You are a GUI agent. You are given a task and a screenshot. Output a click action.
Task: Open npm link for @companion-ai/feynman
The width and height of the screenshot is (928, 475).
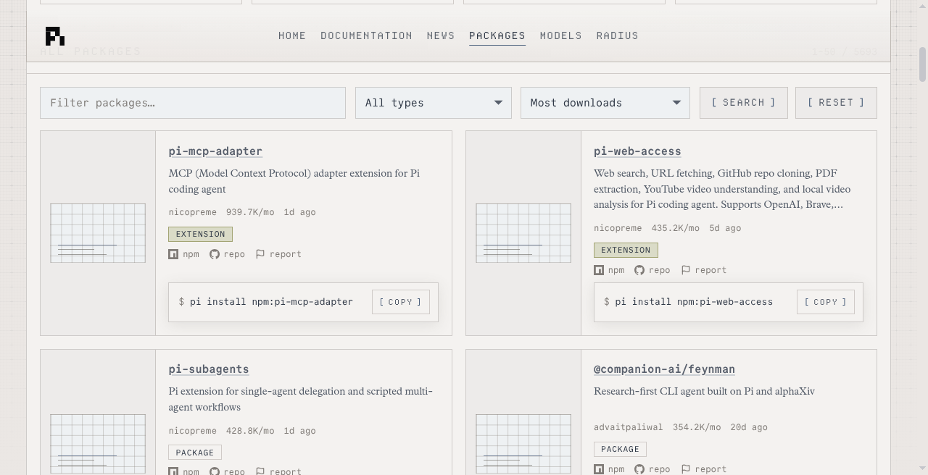609,469
